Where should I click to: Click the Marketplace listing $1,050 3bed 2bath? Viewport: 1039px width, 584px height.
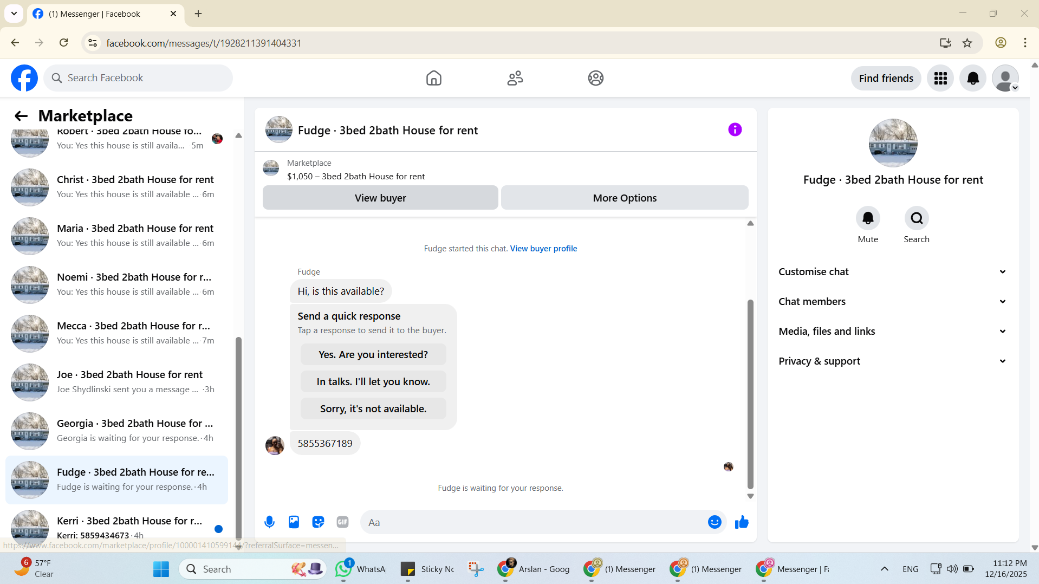[356, 176]
